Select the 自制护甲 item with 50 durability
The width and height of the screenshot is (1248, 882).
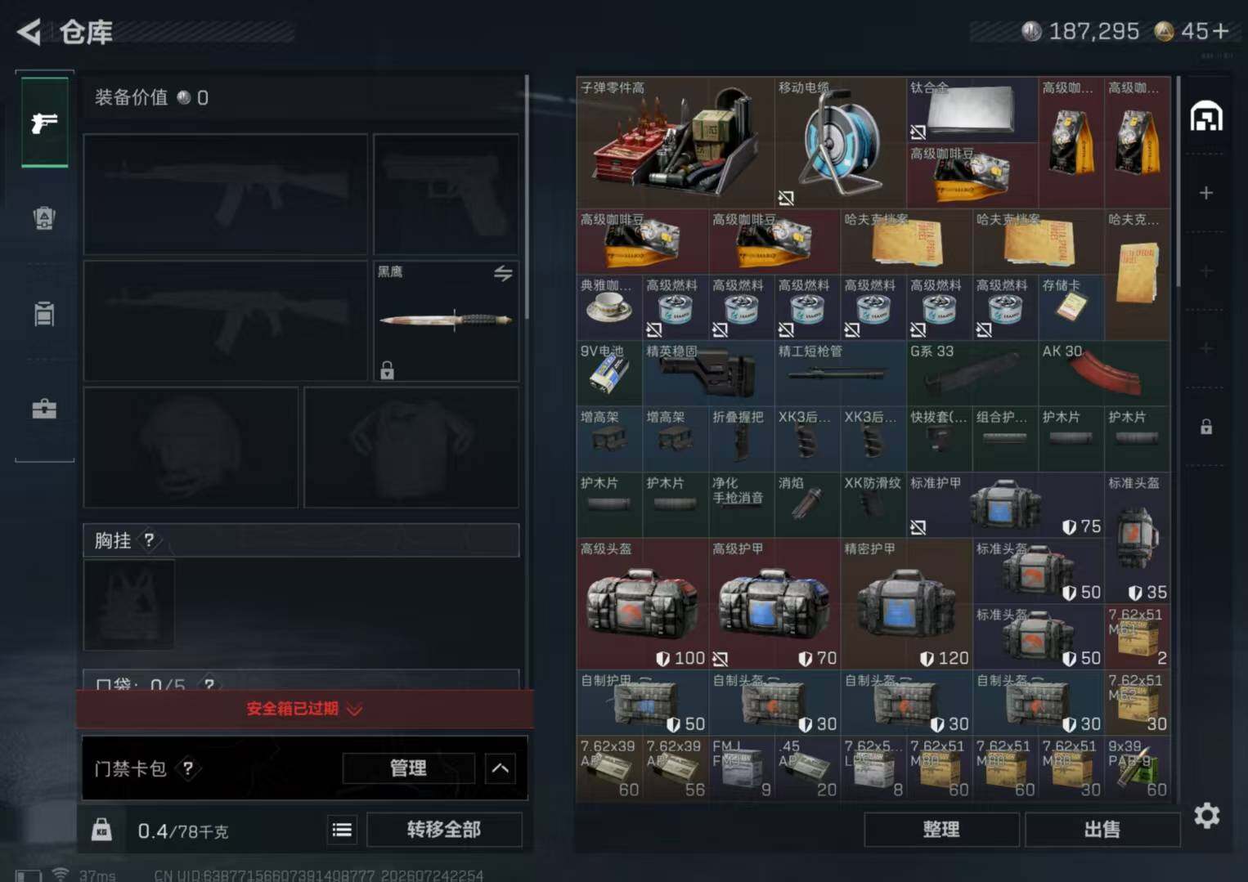[642, 703]
